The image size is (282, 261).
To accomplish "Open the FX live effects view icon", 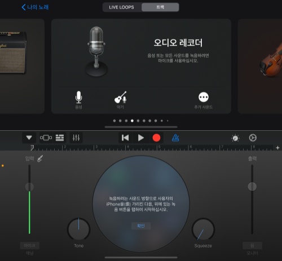I will coord(46,138).
